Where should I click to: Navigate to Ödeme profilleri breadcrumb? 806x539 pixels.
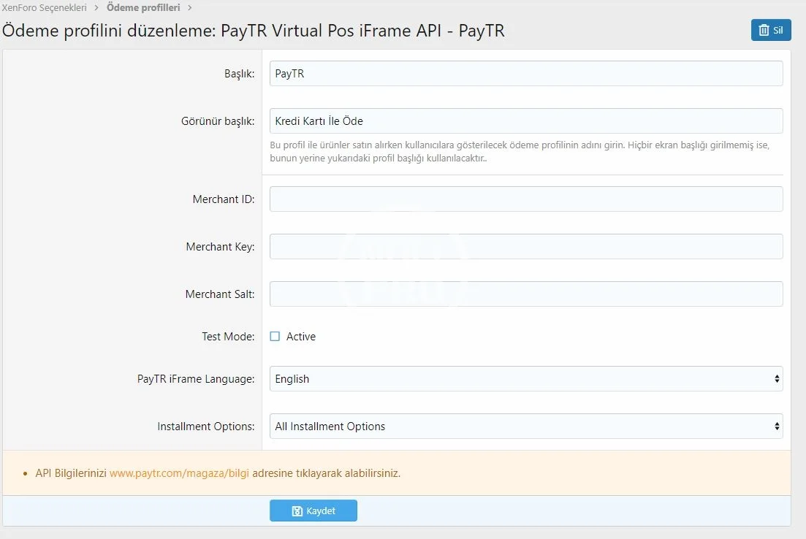[x=143, y=8]
